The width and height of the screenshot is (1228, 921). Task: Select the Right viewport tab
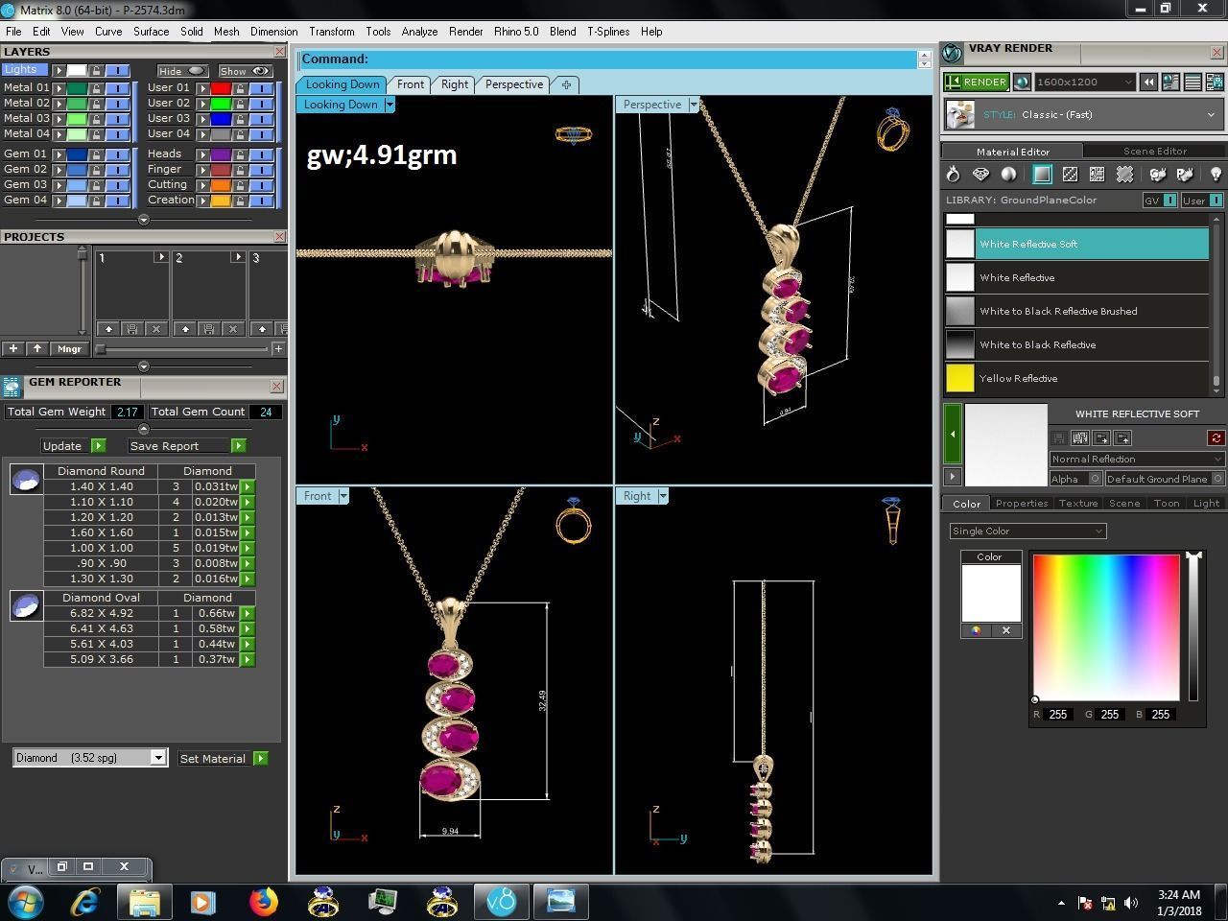click(455, 84)
